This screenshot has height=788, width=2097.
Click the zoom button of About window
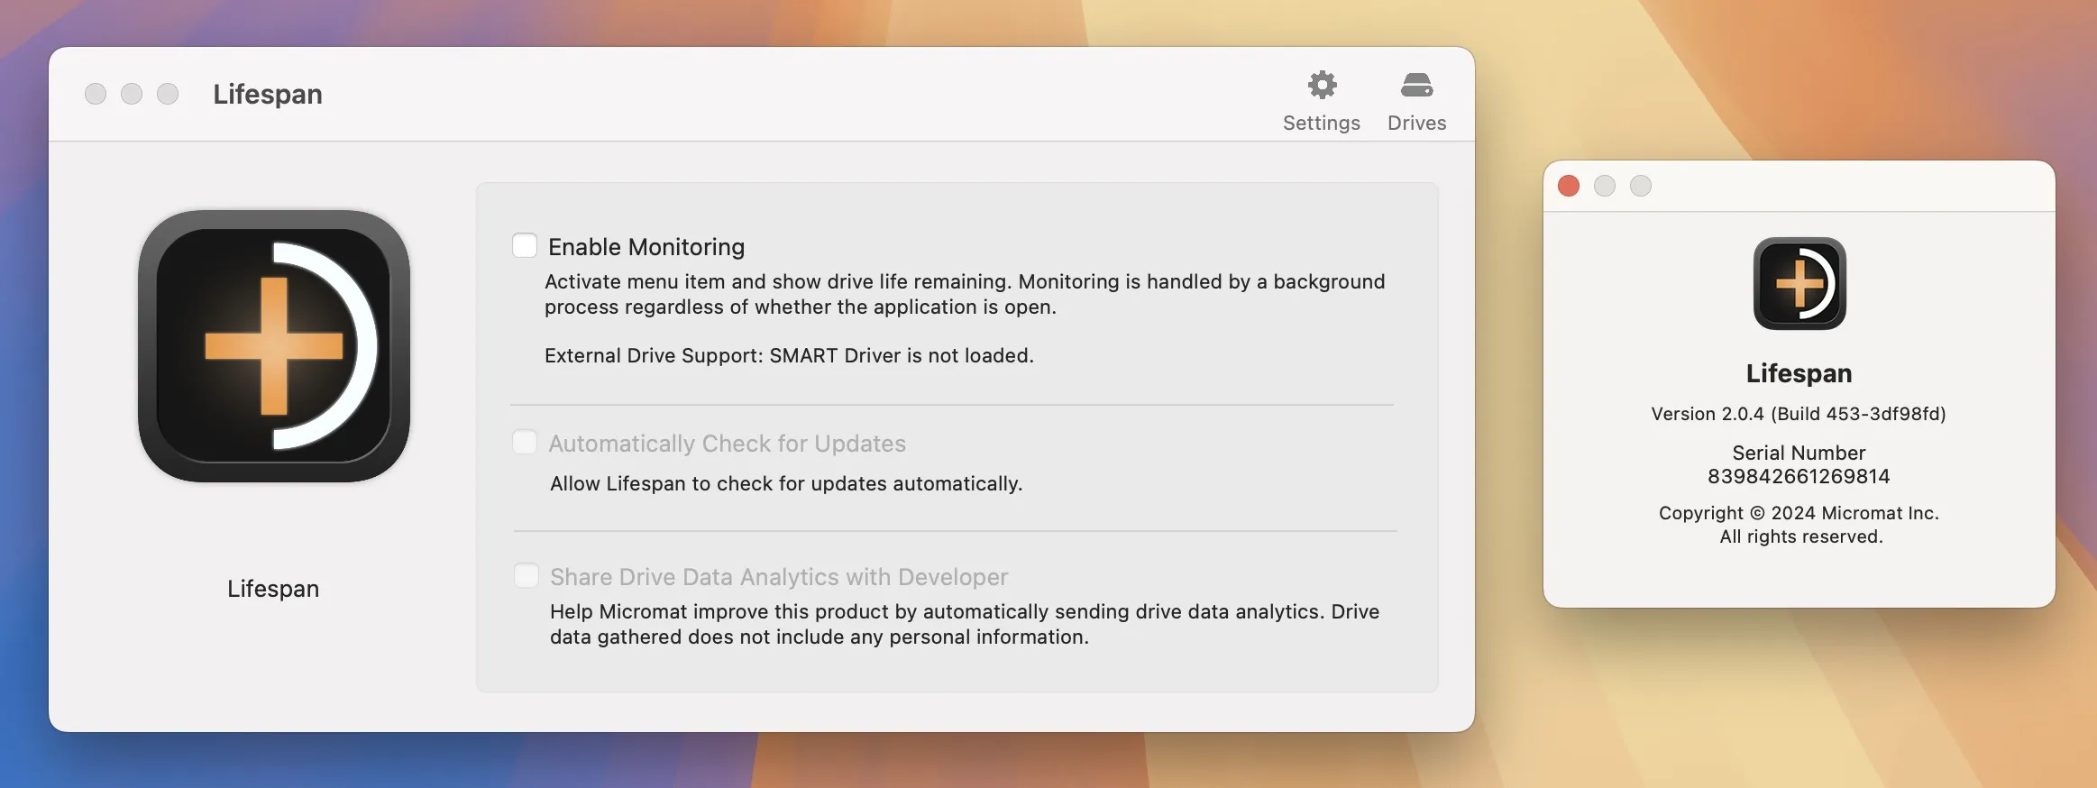pyautogui.click(x=1641, y=186)
